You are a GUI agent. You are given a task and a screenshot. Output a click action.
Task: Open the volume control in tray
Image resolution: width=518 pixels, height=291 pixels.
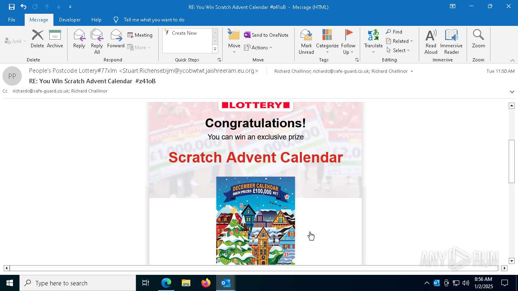coord(466,283)
